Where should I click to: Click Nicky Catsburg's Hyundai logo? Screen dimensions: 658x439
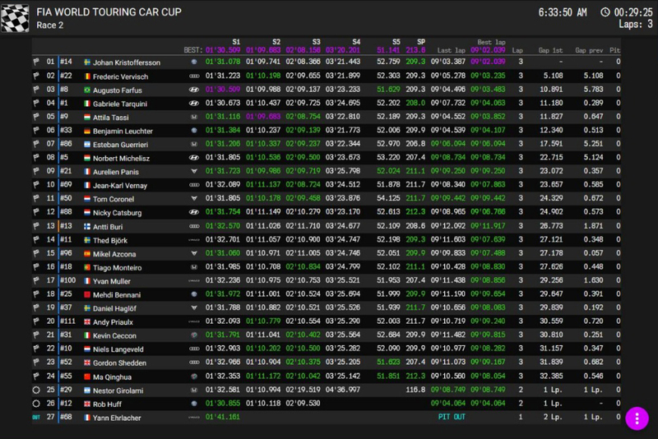[194, 212]
